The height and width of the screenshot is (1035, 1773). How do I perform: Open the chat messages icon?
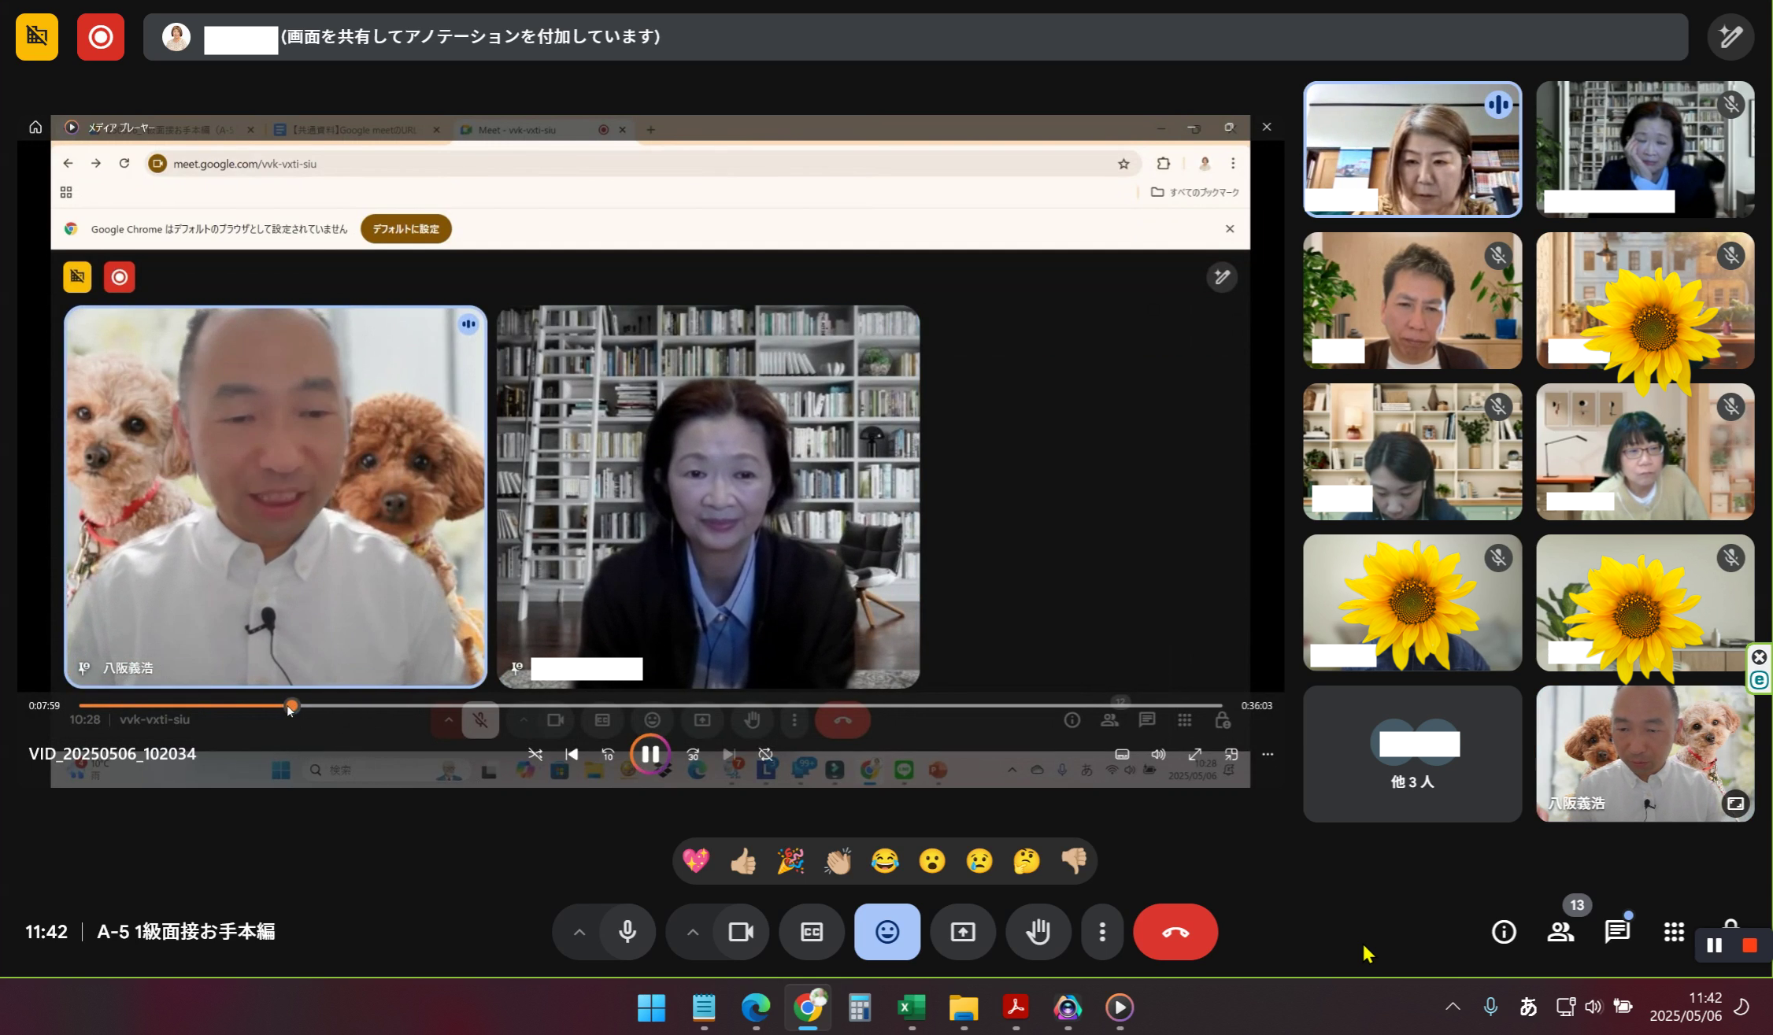[1617, 932]
